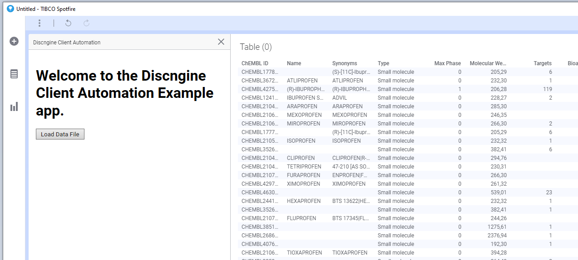Click the Targets column header
This screenshot has width=578, height=260.
[x=543, y=63]
